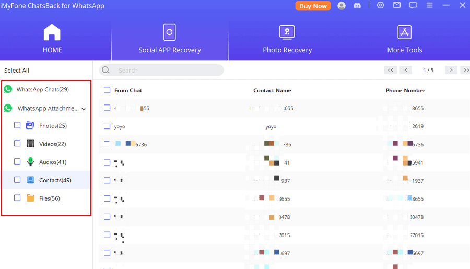Viewport: 470px width, 269px height.
Task: Click into the Search field
Action: pyautogui.click(x=167, y=70)
